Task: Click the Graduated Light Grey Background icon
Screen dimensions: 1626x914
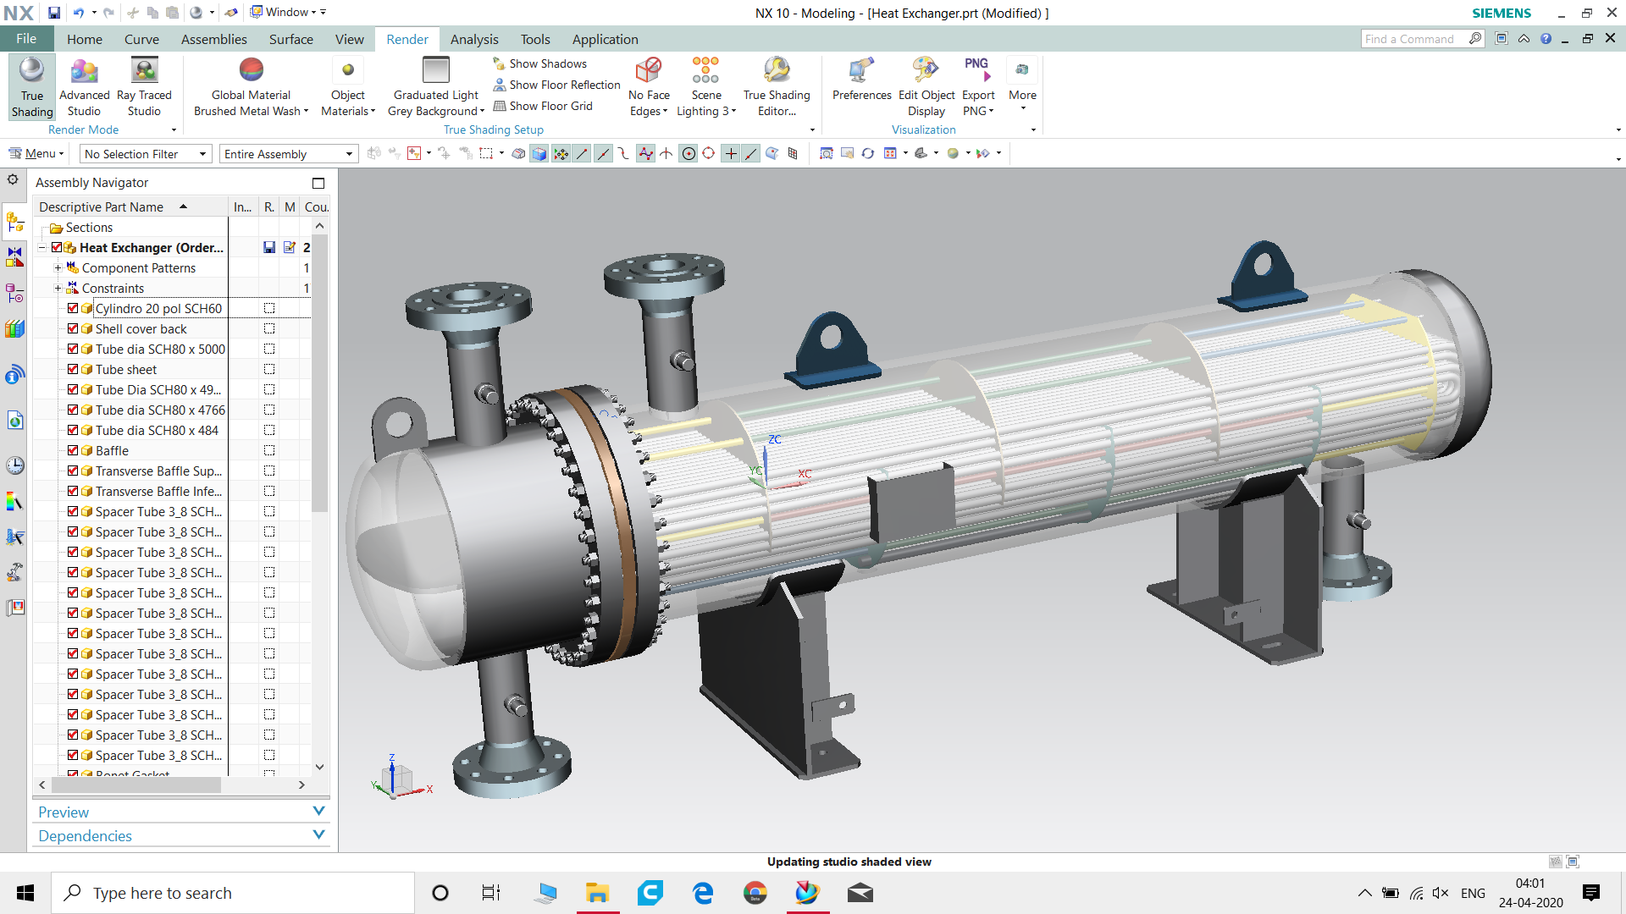Action: [x=436, y=69]
